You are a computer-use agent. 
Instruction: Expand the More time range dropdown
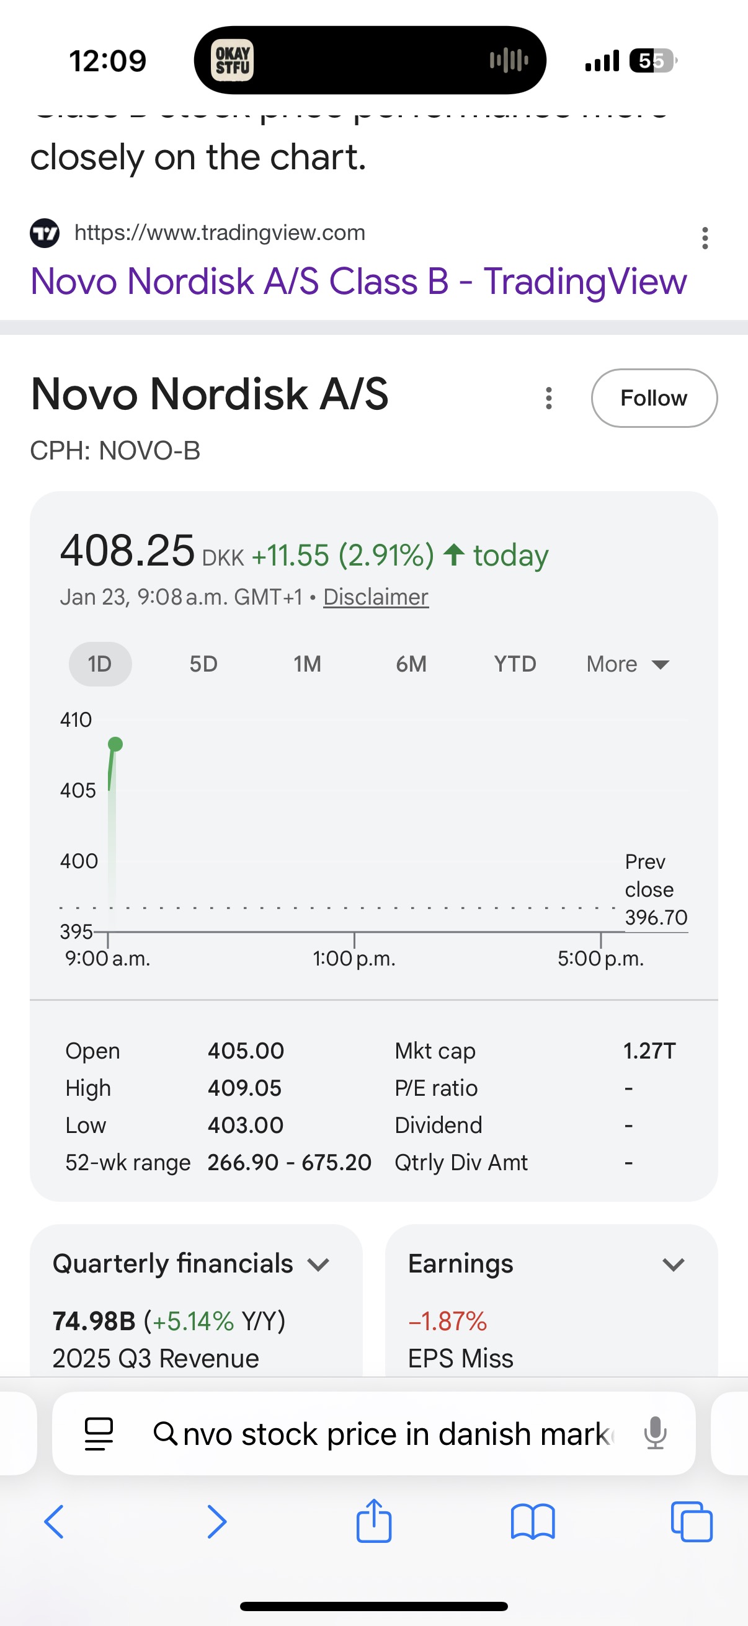pyautogui.click(x=628, y=664)
